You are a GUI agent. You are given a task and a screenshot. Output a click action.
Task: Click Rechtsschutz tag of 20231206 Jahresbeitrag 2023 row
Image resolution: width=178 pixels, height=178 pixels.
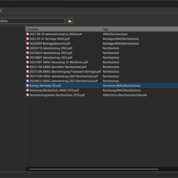coord(111,76)
